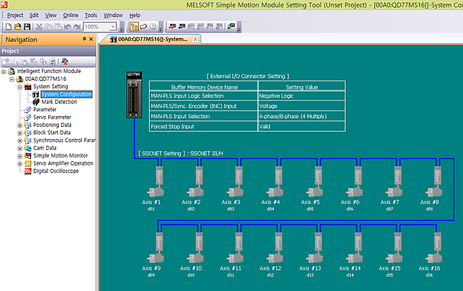Create a new project with the New icon
Image resolution: width=463 pixels, height=291 pixels.
tap(8, 27)
